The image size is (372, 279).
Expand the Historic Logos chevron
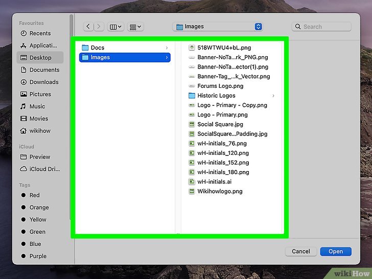273,96
